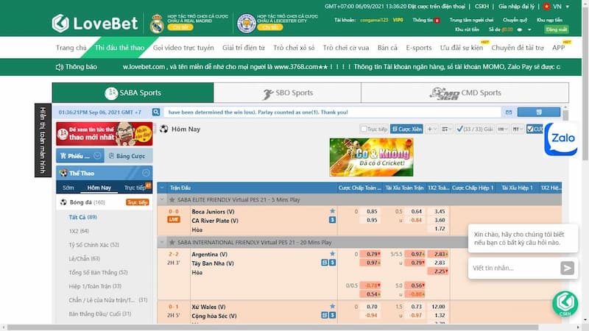Viewport: 589px width, 331px height.
Task: Collapse the Thể Thao panel
Action: [x=146, y=173]
